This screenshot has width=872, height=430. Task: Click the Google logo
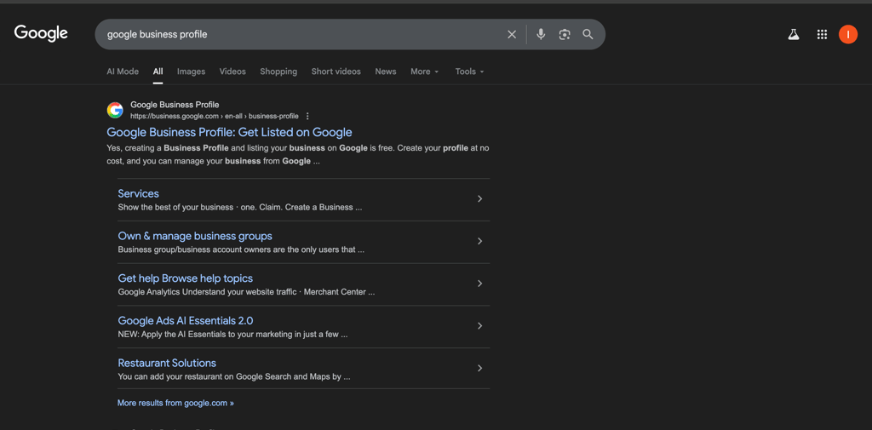coord(41,34)
